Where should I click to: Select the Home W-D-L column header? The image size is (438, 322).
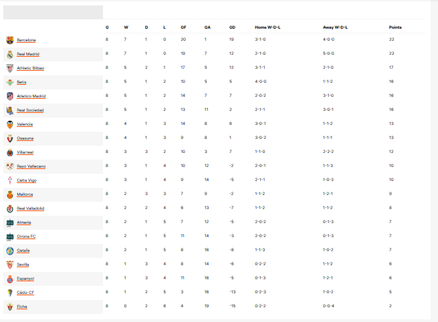267,27
